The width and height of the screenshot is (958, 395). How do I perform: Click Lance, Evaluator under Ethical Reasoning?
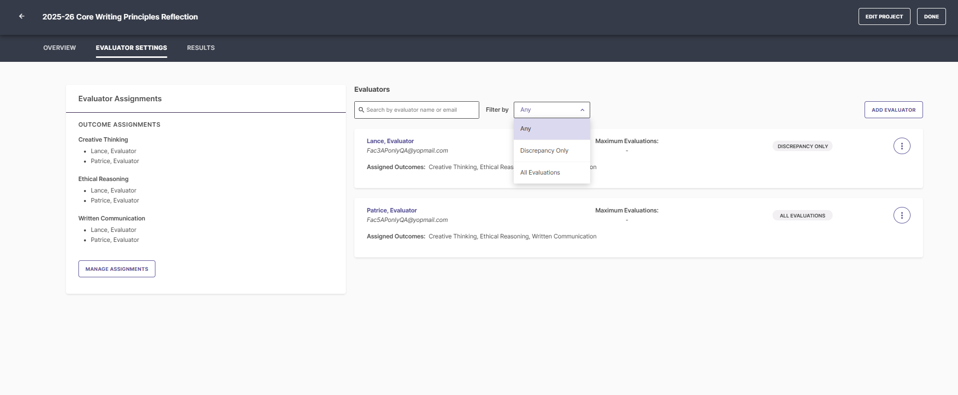pos(113,191)
